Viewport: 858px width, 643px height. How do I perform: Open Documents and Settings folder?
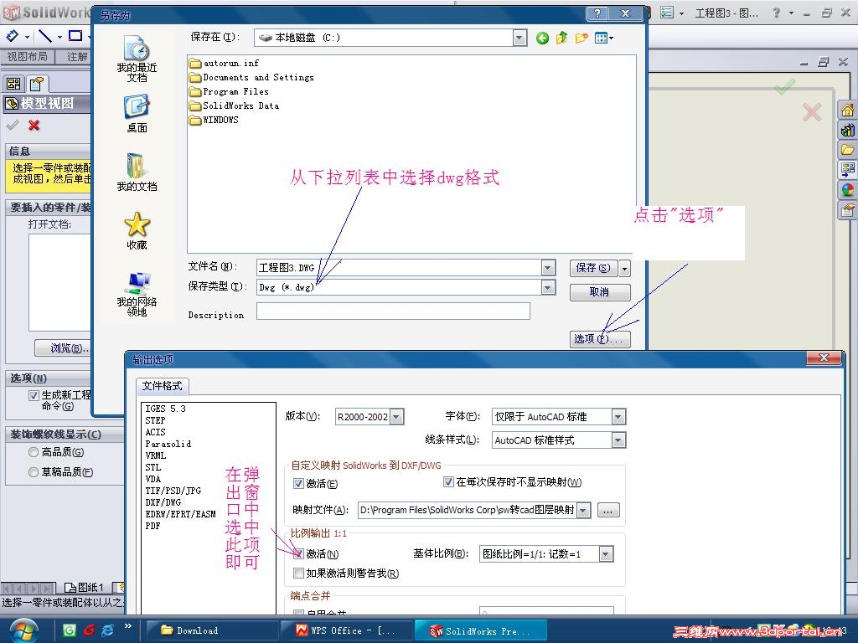[x=251, y=77]
